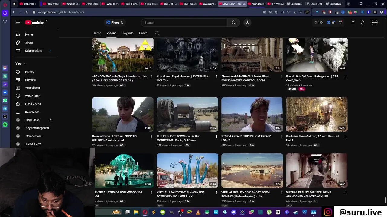Open Discord from taskbar
The width and height of the screenshot is (387, 217).
(233, 212)
